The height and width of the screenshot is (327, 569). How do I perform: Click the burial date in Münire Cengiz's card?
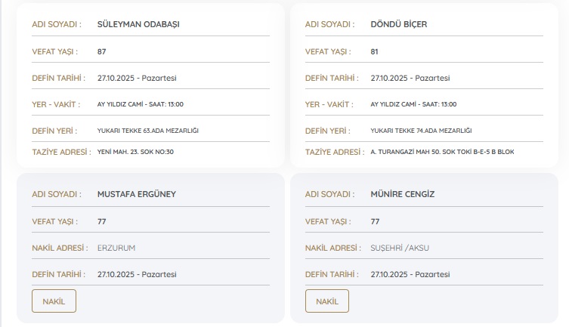point(410,274)
